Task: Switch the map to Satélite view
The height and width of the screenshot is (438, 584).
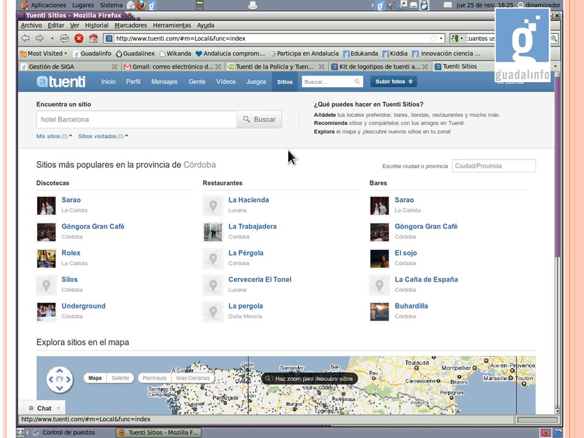Action: coord(120,378)
